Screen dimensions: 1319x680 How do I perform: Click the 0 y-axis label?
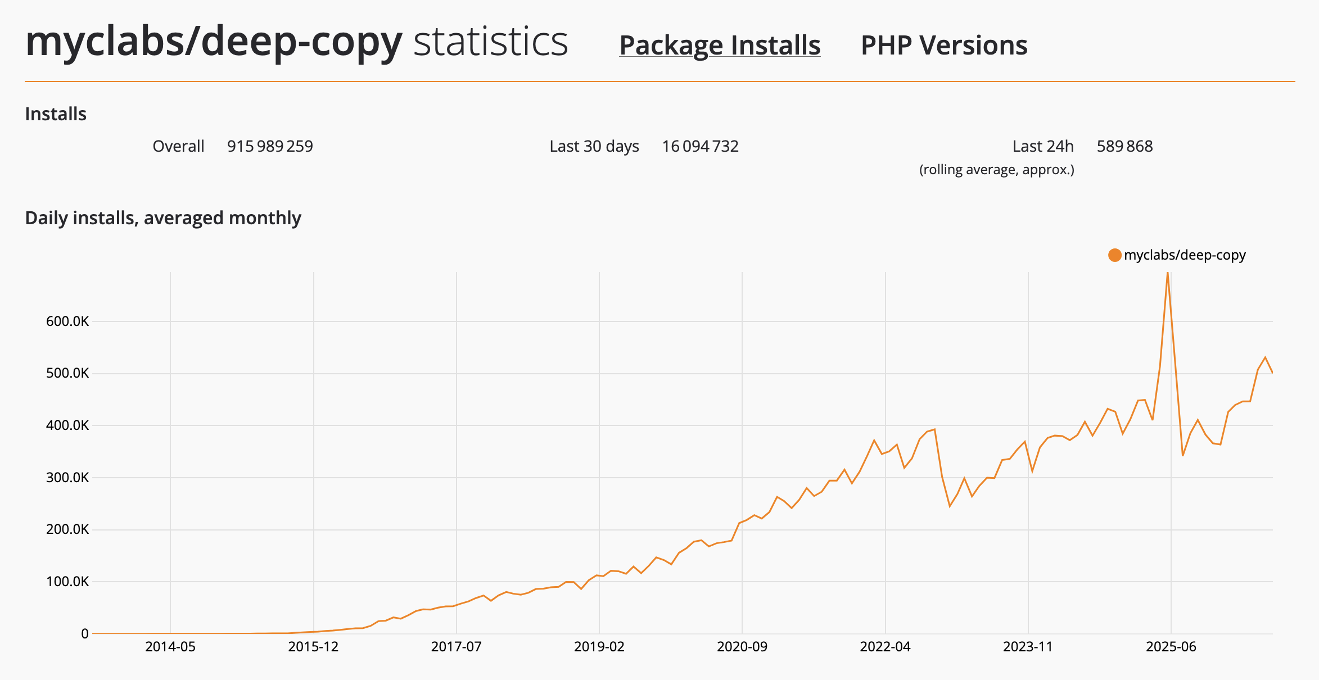(85, 634)
